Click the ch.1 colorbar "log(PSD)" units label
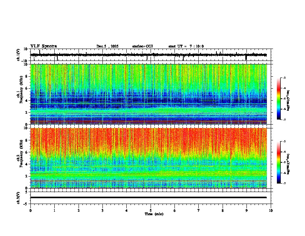 click(x=288, y=101)
